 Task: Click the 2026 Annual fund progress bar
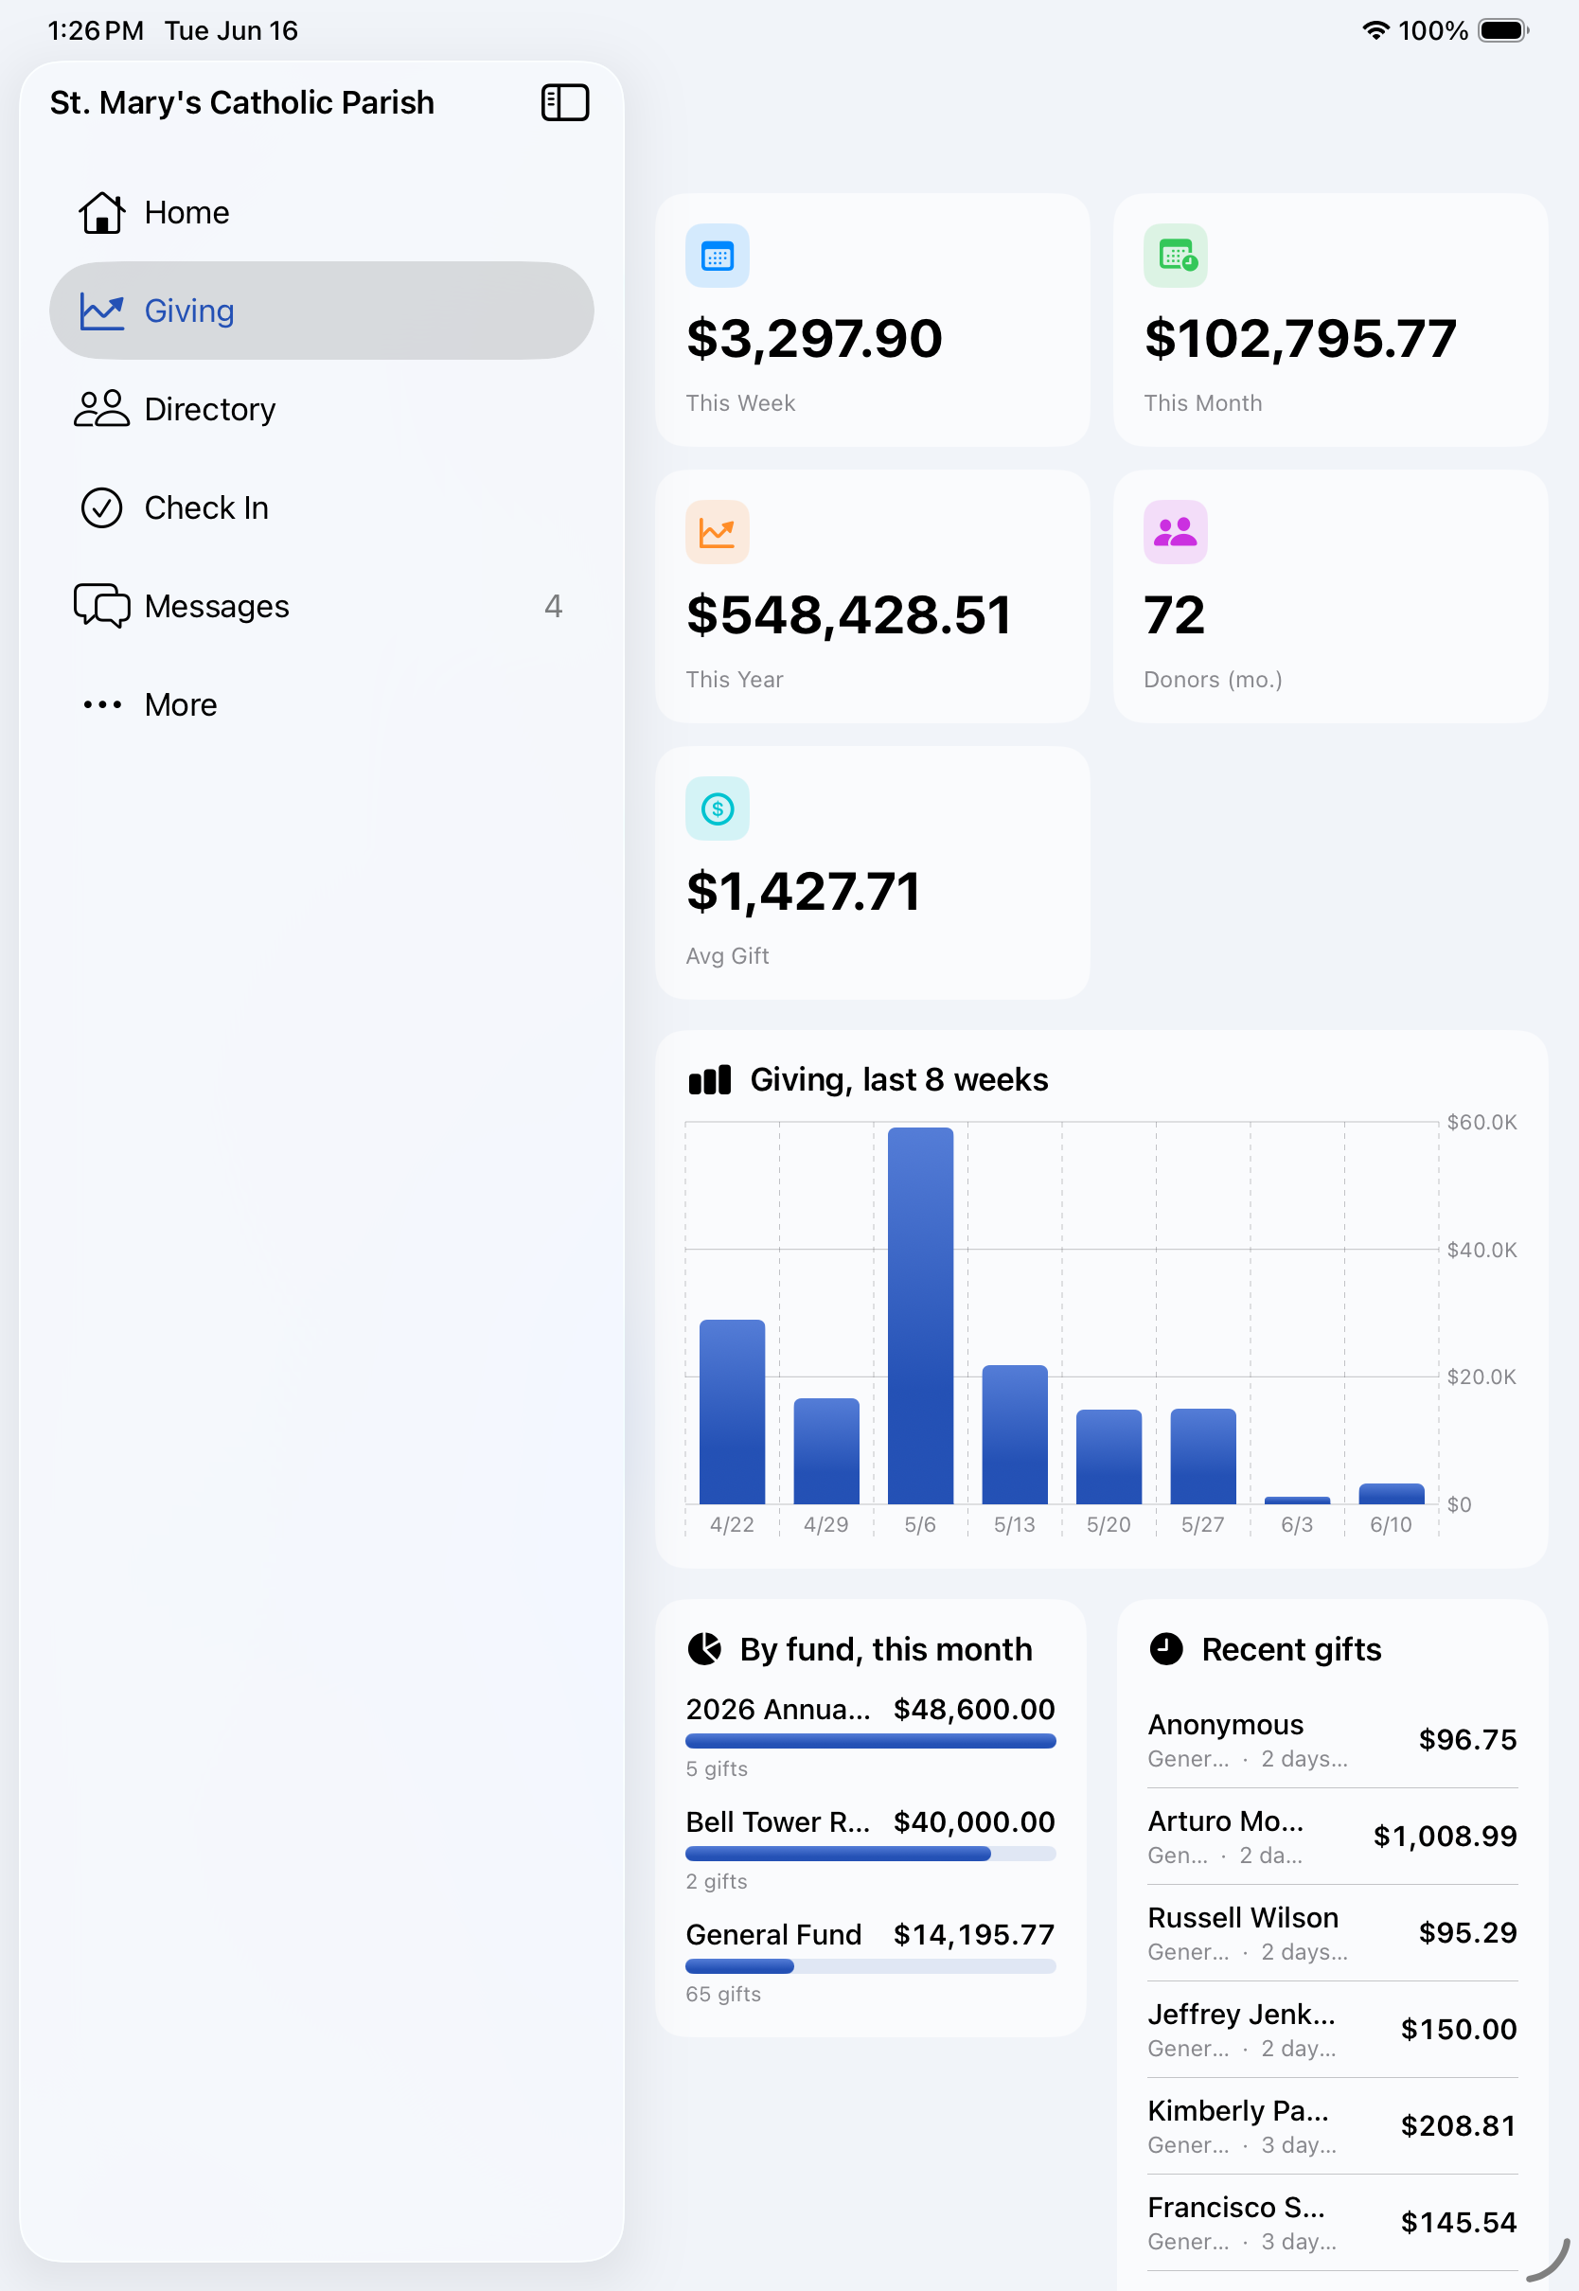871,1741
